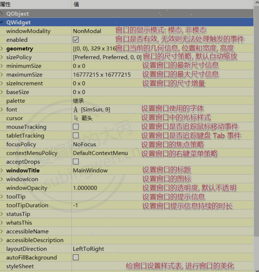The height and width of the screenshot is (272, 259).
Task: Open the focusPolicy NoFocus value
Action: click(x=85, y=144)
